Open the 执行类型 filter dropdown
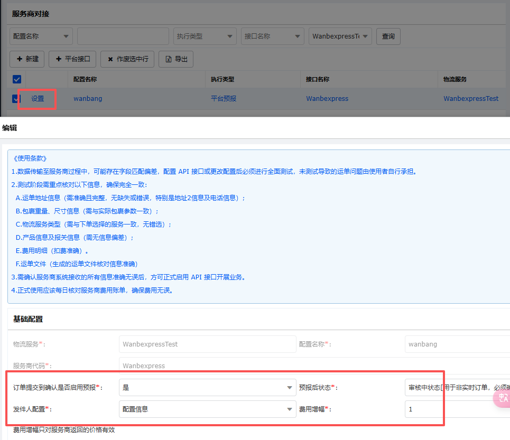 (x=205, y=36)
